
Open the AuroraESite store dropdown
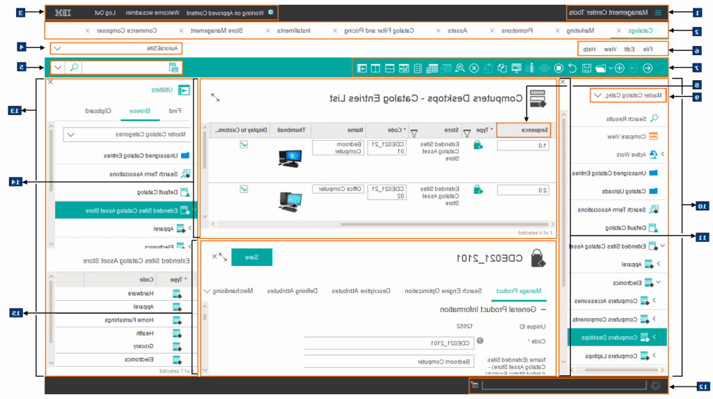pos(58,49)
